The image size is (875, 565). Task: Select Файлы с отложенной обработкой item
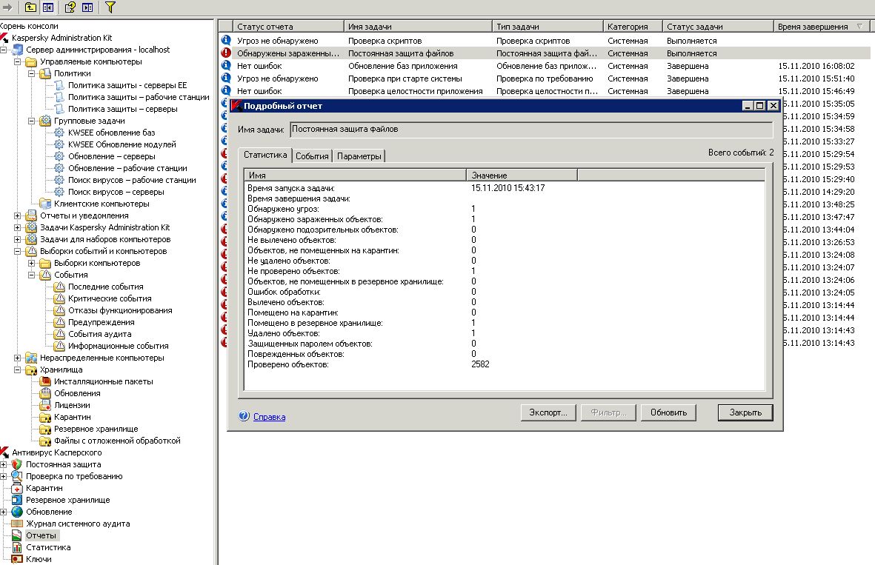click(117, 441)
